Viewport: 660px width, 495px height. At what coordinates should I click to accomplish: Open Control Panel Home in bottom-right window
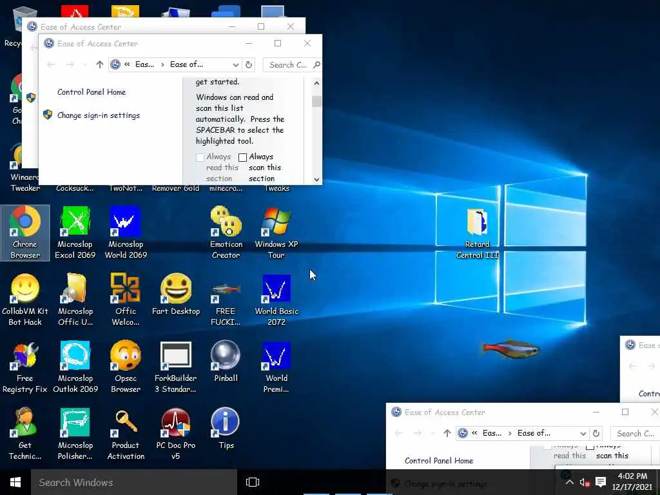point(438,461)
